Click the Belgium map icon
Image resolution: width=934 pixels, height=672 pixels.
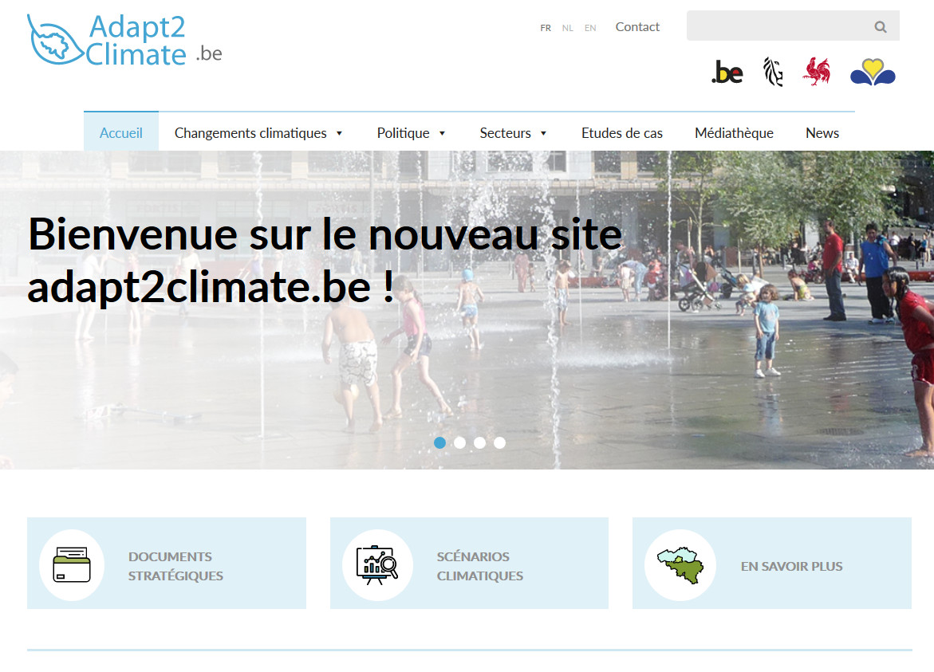pyautogui.click(x=680, y=564)
